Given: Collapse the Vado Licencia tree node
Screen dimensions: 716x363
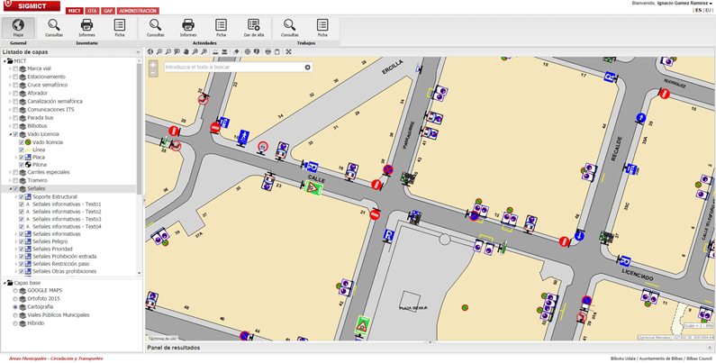Looking at the screenshot, I should (10, 134).
